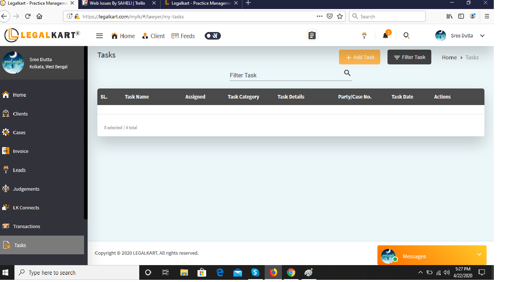Expand the Sree Dutta profile dropdown
Viewport: 520px width, 282px height.
pos(482,36)
